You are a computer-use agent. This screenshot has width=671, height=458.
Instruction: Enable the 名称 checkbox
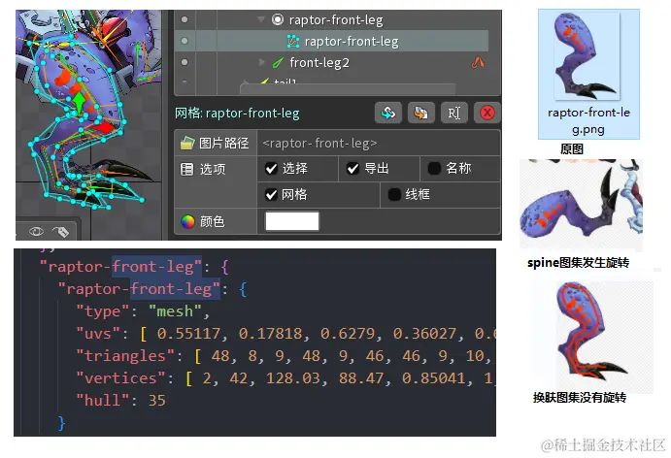tap(434, 169)
